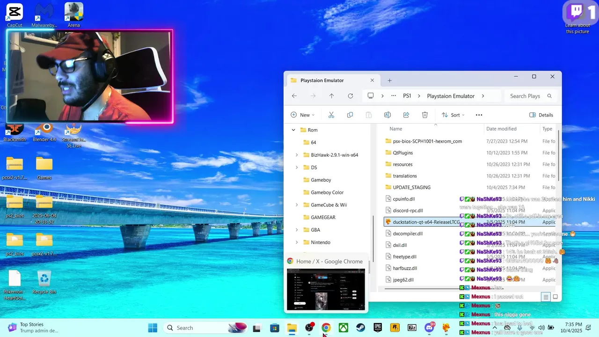
Task: Open the Sort dropdown menu
Action: [x=453, y=115]
